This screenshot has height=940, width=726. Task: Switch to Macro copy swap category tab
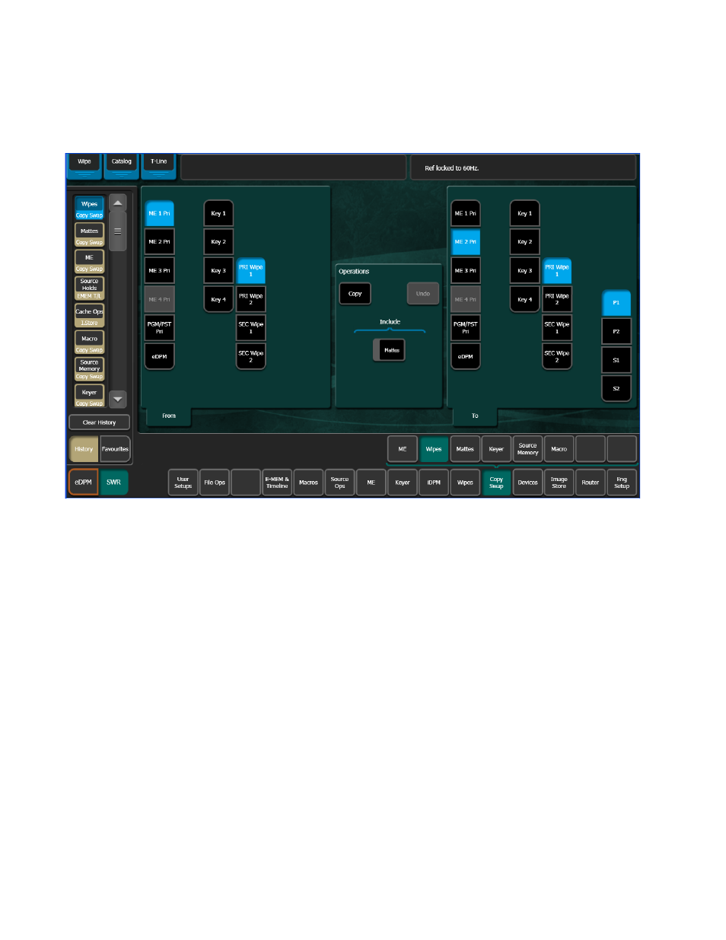pyautogui.click(x=559, y=449)
